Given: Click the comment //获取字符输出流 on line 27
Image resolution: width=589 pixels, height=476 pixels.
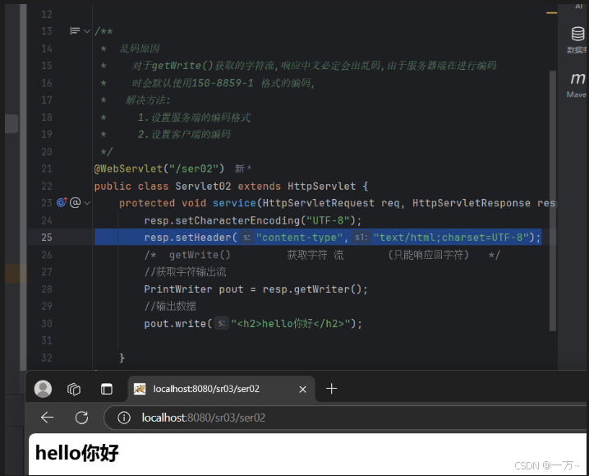Looking at the screenshot, I should coord(185,272).
